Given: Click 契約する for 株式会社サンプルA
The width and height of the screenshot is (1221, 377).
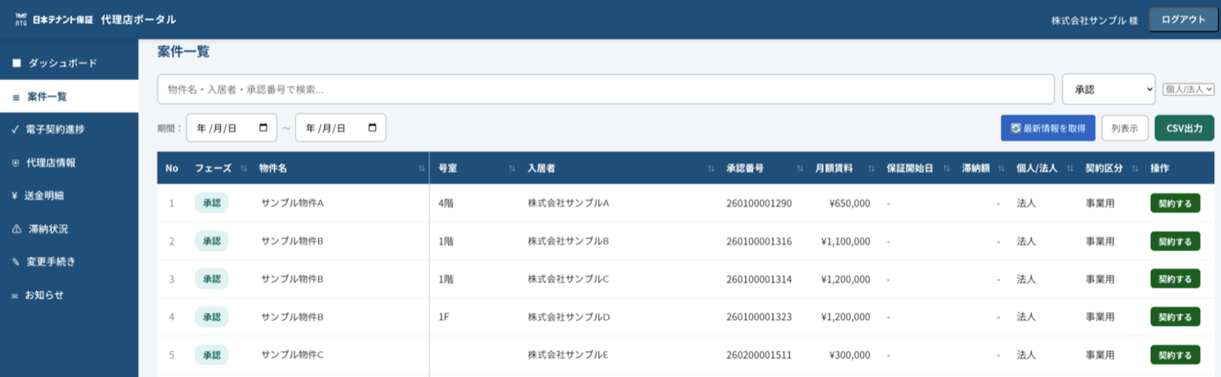Looking at the screenshot, I should click(x=1175, y=203).
